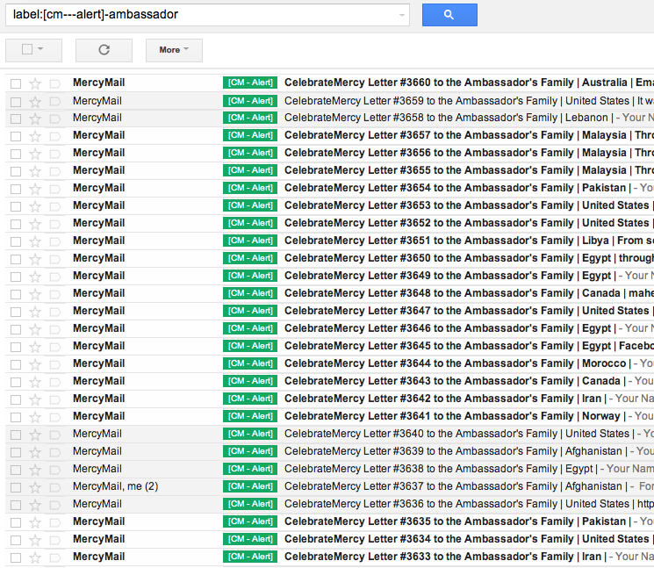The width and height of the screenshot is (654, 568).
Task: Open Letter #3639 Afghanistan email subject
Action: point(456,451)
